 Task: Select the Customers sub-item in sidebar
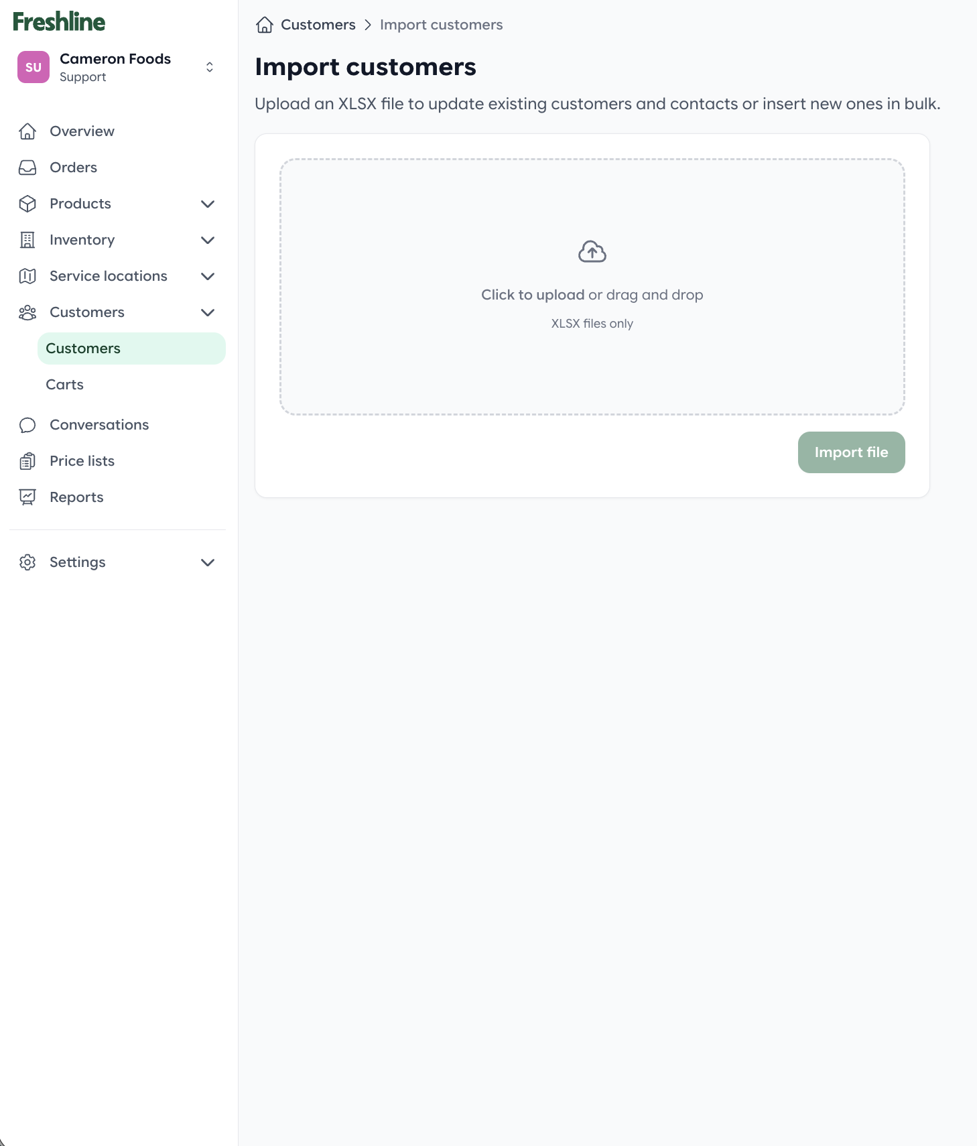[83, 348]
